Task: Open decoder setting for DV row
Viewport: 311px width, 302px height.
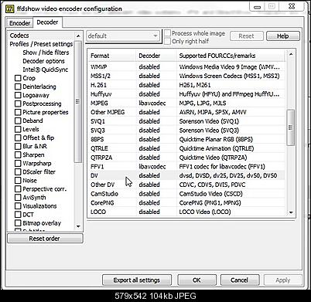Action: click(x=149, y=175)
